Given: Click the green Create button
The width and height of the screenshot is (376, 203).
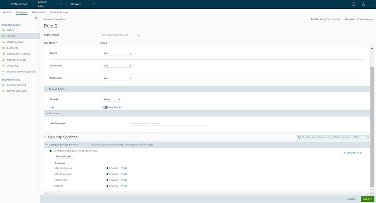Looking at the screenshot, I should [367, 199].
